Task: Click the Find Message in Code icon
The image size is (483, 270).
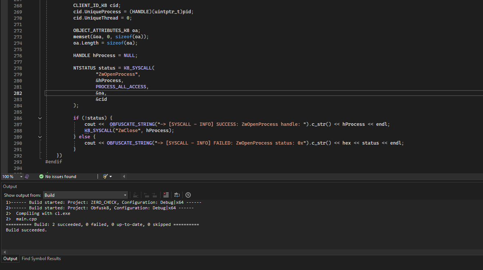Action: pos(135,195)
